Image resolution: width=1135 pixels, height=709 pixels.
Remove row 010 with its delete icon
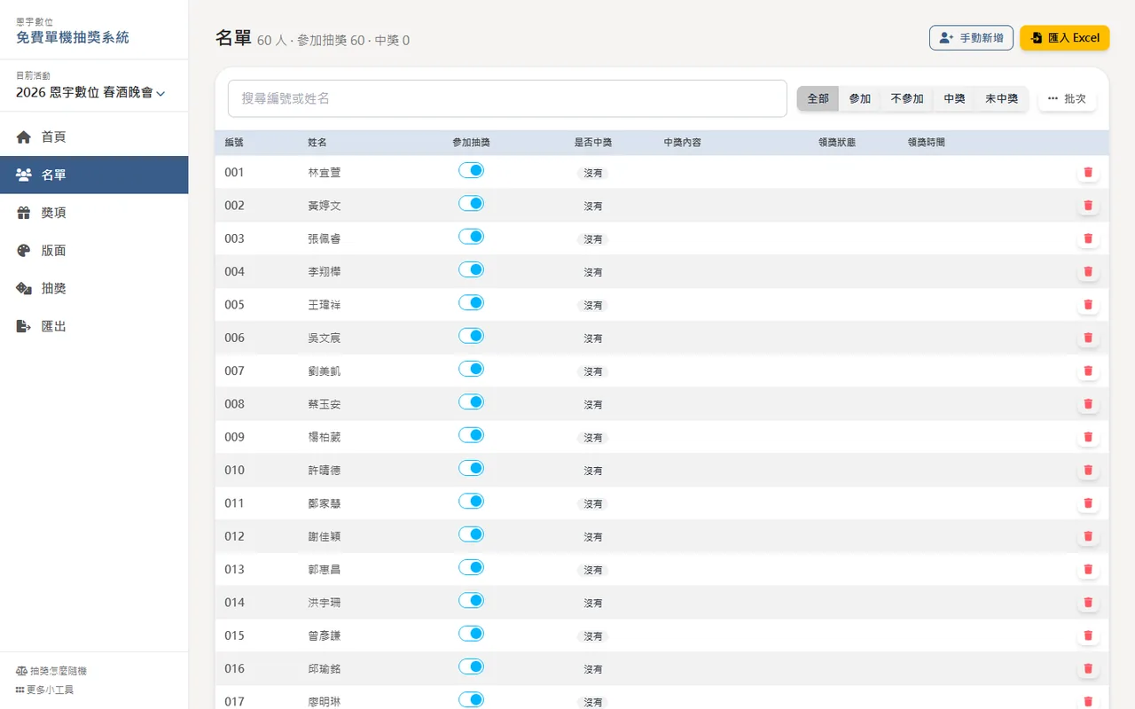[1088, 471]
